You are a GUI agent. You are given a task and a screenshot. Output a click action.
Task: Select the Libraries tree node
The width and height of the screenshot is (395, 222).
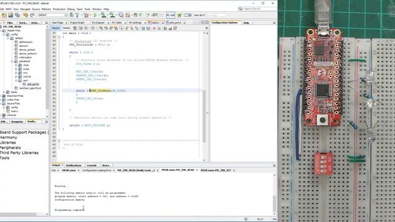[11, 115]
